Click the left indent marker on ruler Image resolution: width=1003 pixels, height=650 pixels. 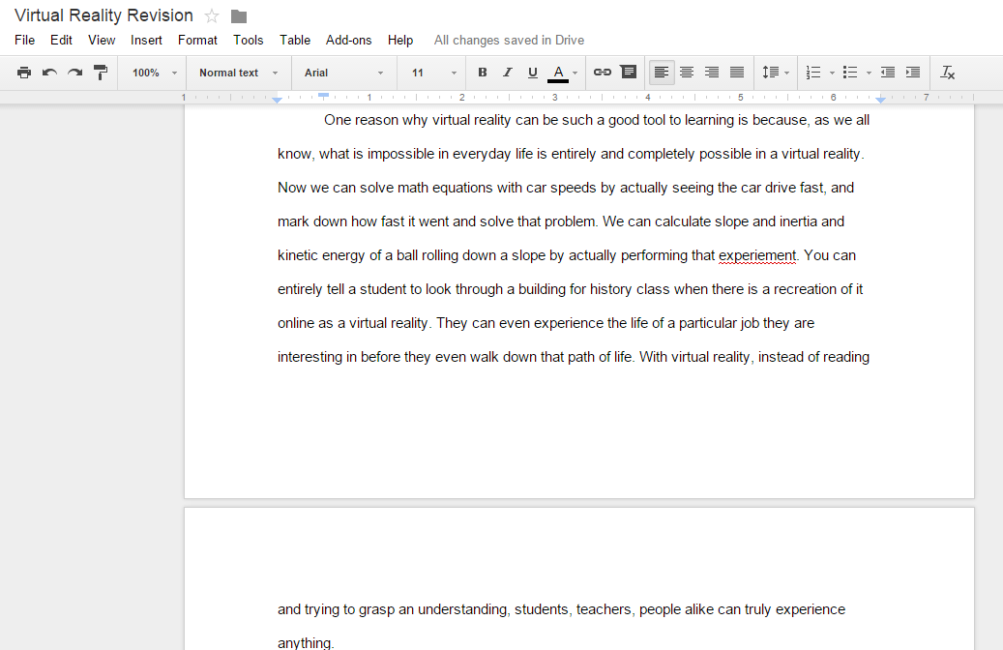277,101
